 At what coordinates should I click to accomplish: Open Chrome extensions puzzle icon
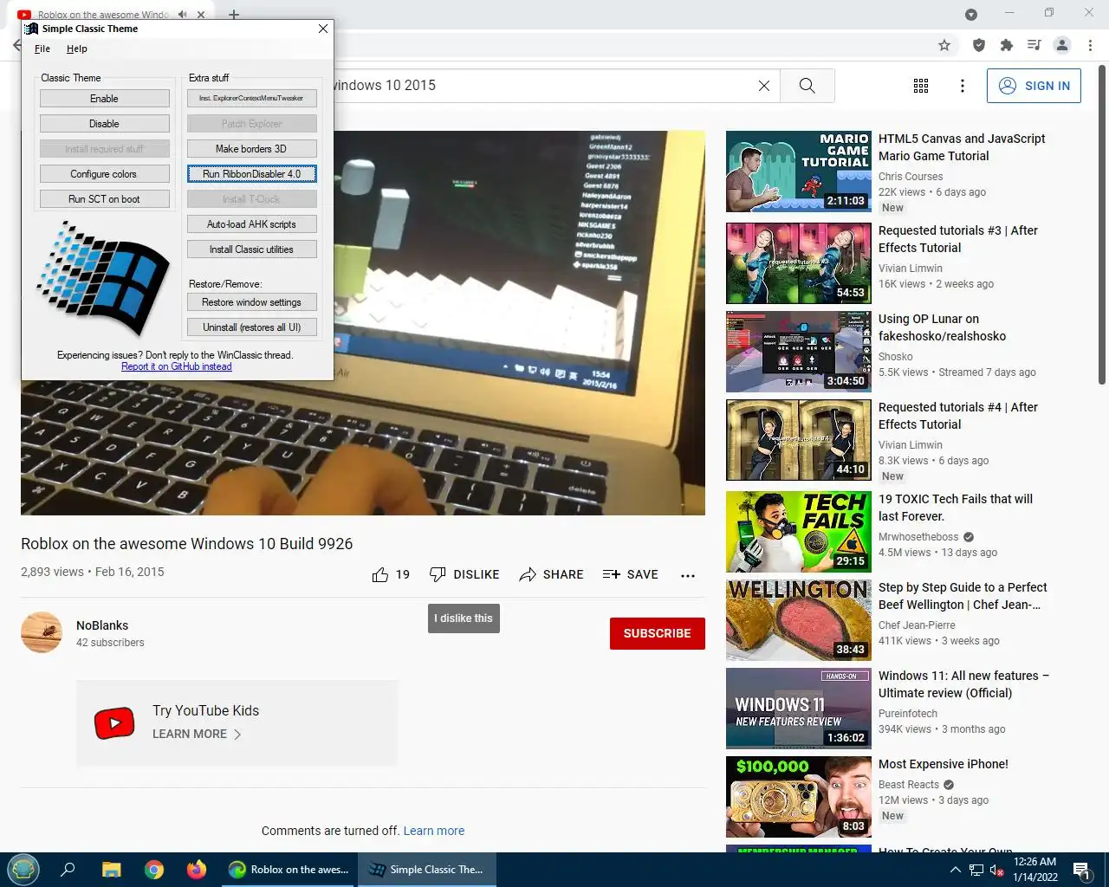(1006, 45)
